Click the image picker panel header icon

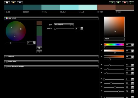coord(7,62)
